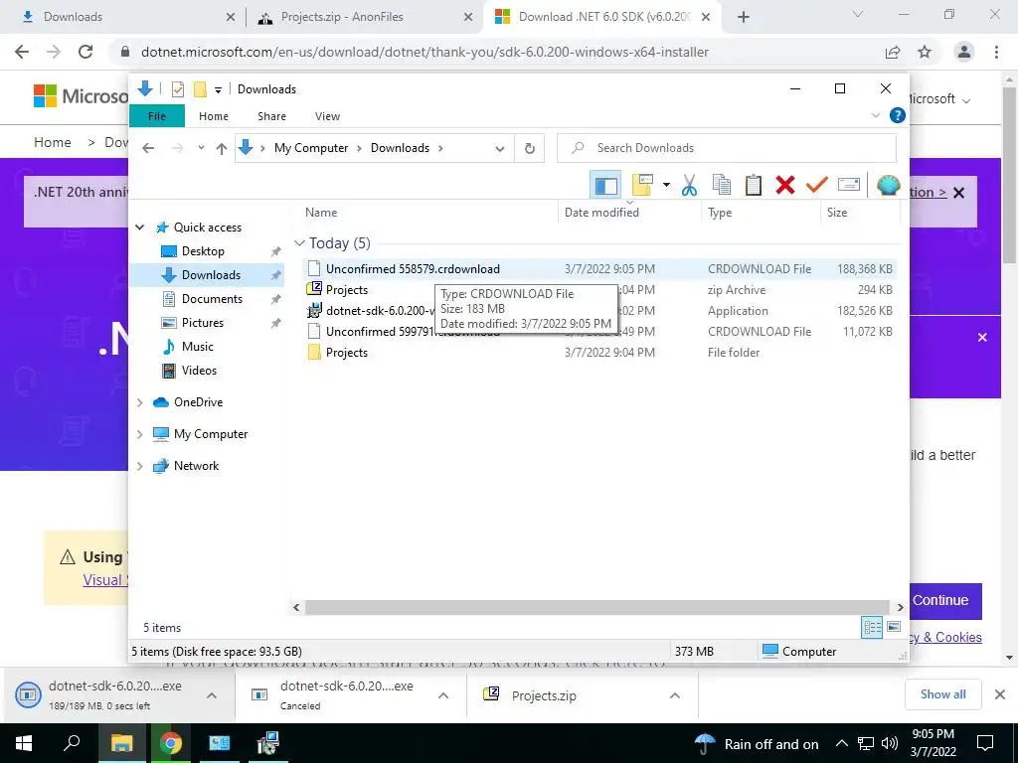The width and height of the screenshot is (1018, 763).
Task: Reload the Chrome page
Action: (x=85, y=52)
